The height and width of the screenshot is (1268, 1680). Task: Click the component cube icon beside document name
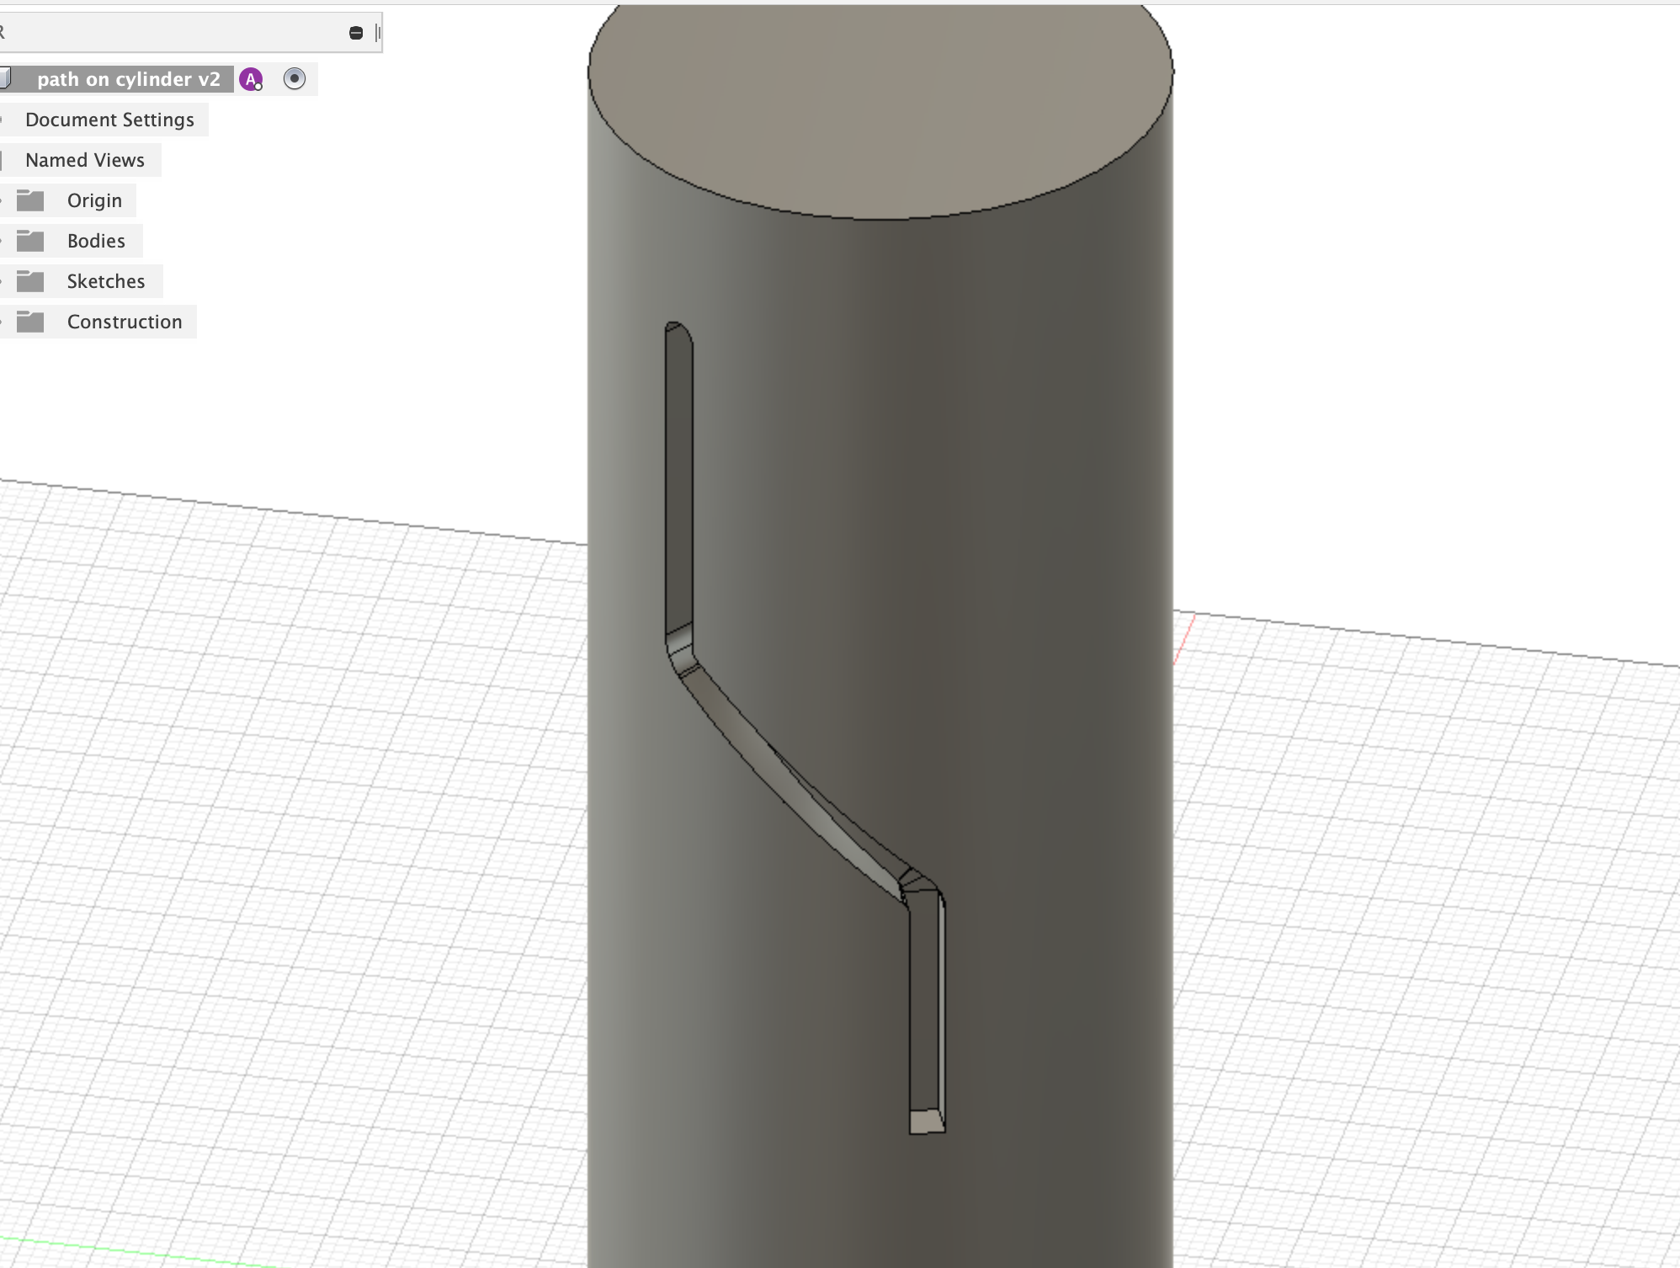(x=5, y=79)
